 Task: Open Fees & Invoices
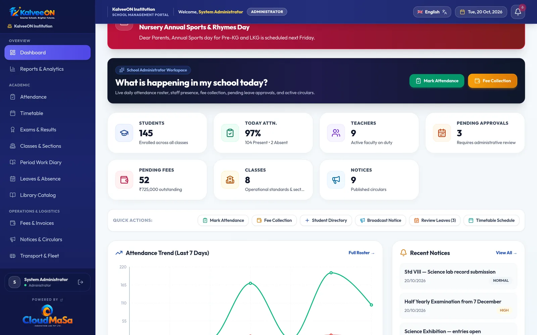click(47, 223)
